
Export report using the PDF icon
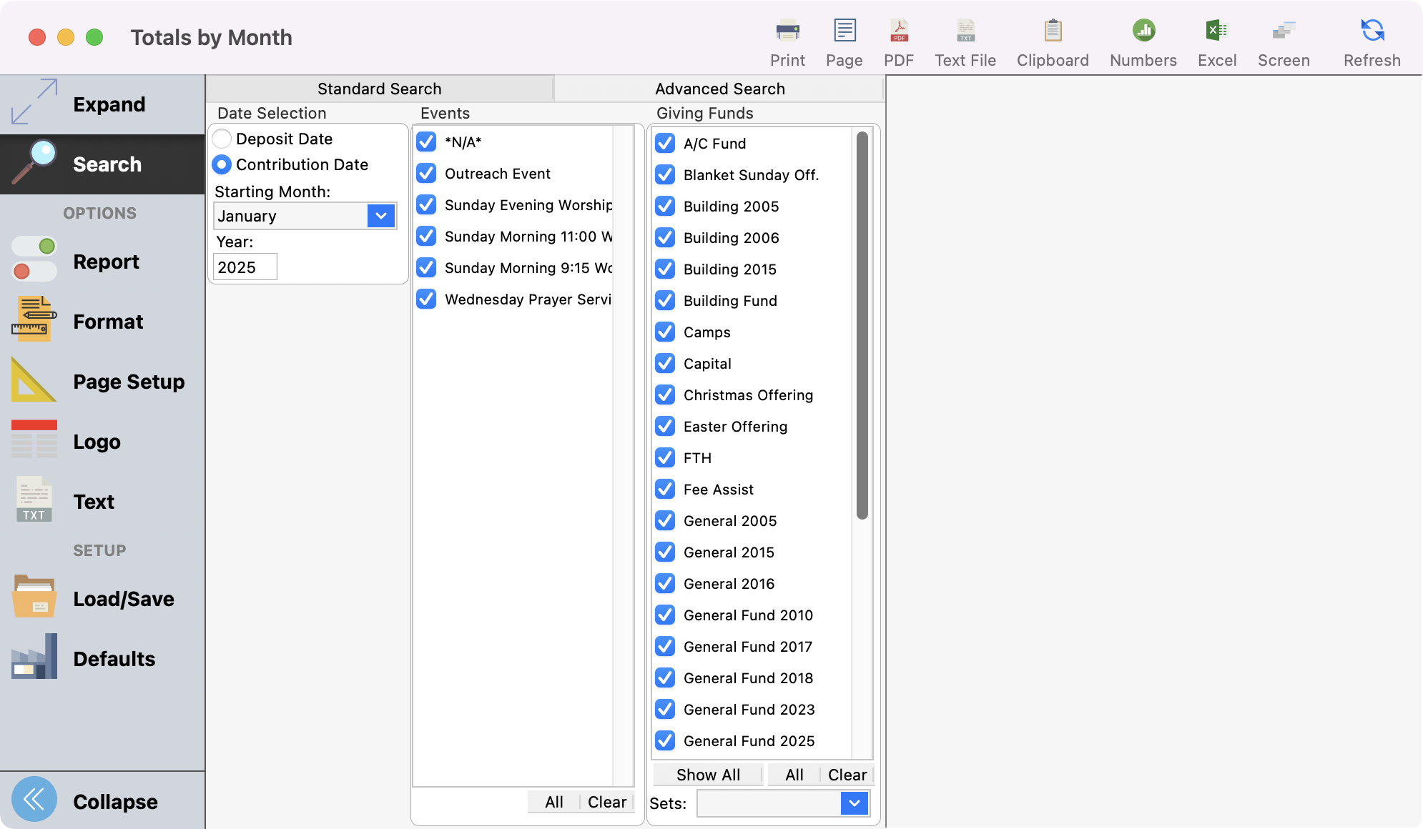click(899, 31)
